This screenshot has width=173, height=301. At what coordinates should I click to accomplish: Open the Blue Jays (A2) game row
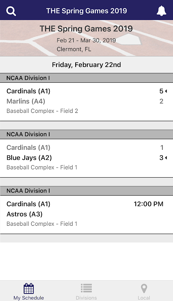86,158
